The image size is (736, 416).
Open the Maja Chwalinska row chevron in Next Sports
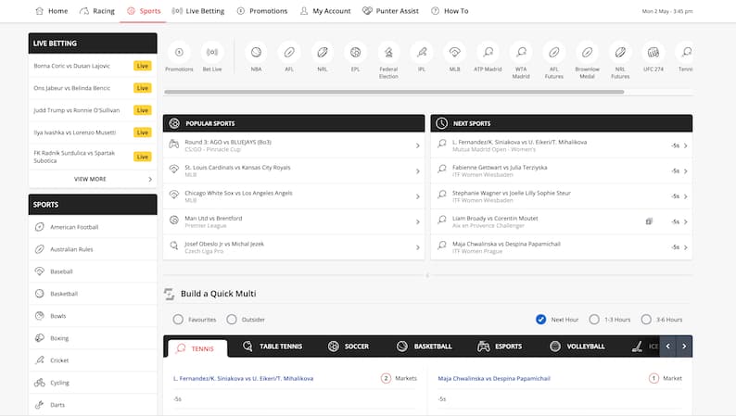coord(685,247)
